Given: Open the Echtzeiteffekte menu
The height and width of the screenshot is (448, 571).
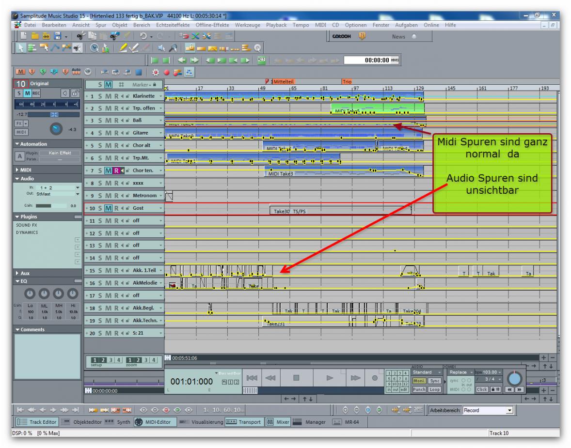Looking at the screenshot, I should 173,25.
